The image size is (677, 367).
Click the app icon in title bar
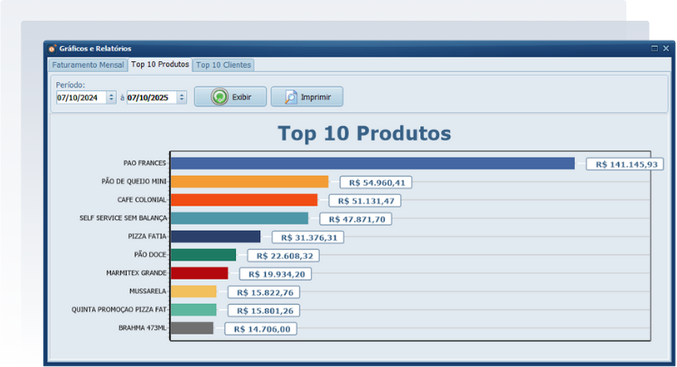[x=52, y=48]
